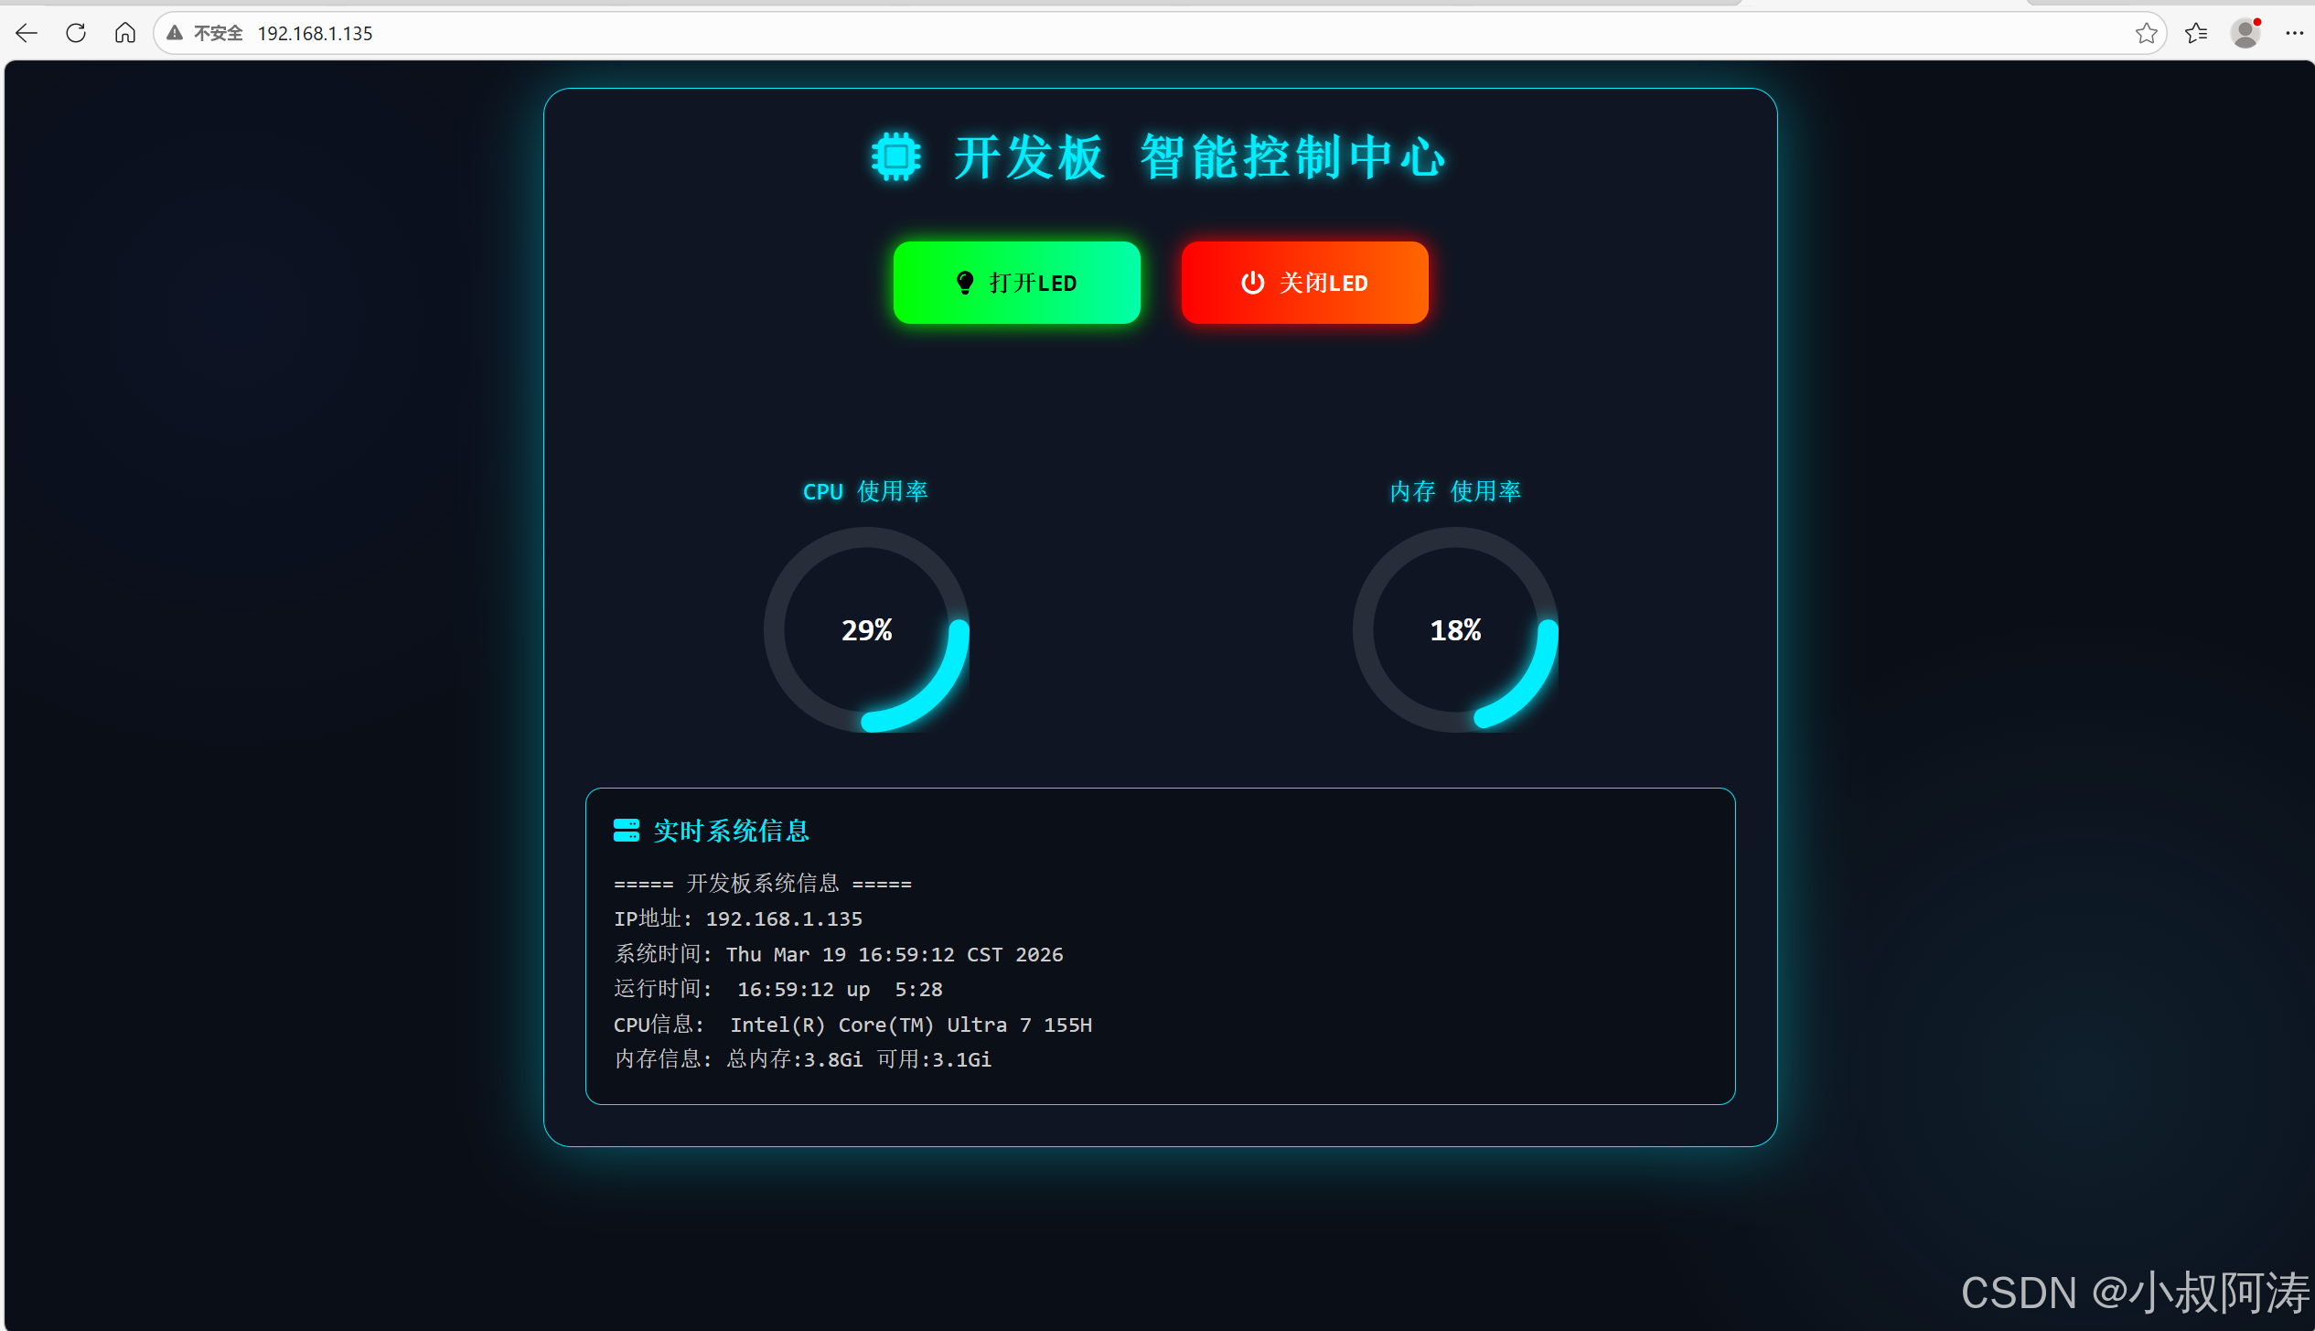Open the favorites list icon

(2195, 34)
